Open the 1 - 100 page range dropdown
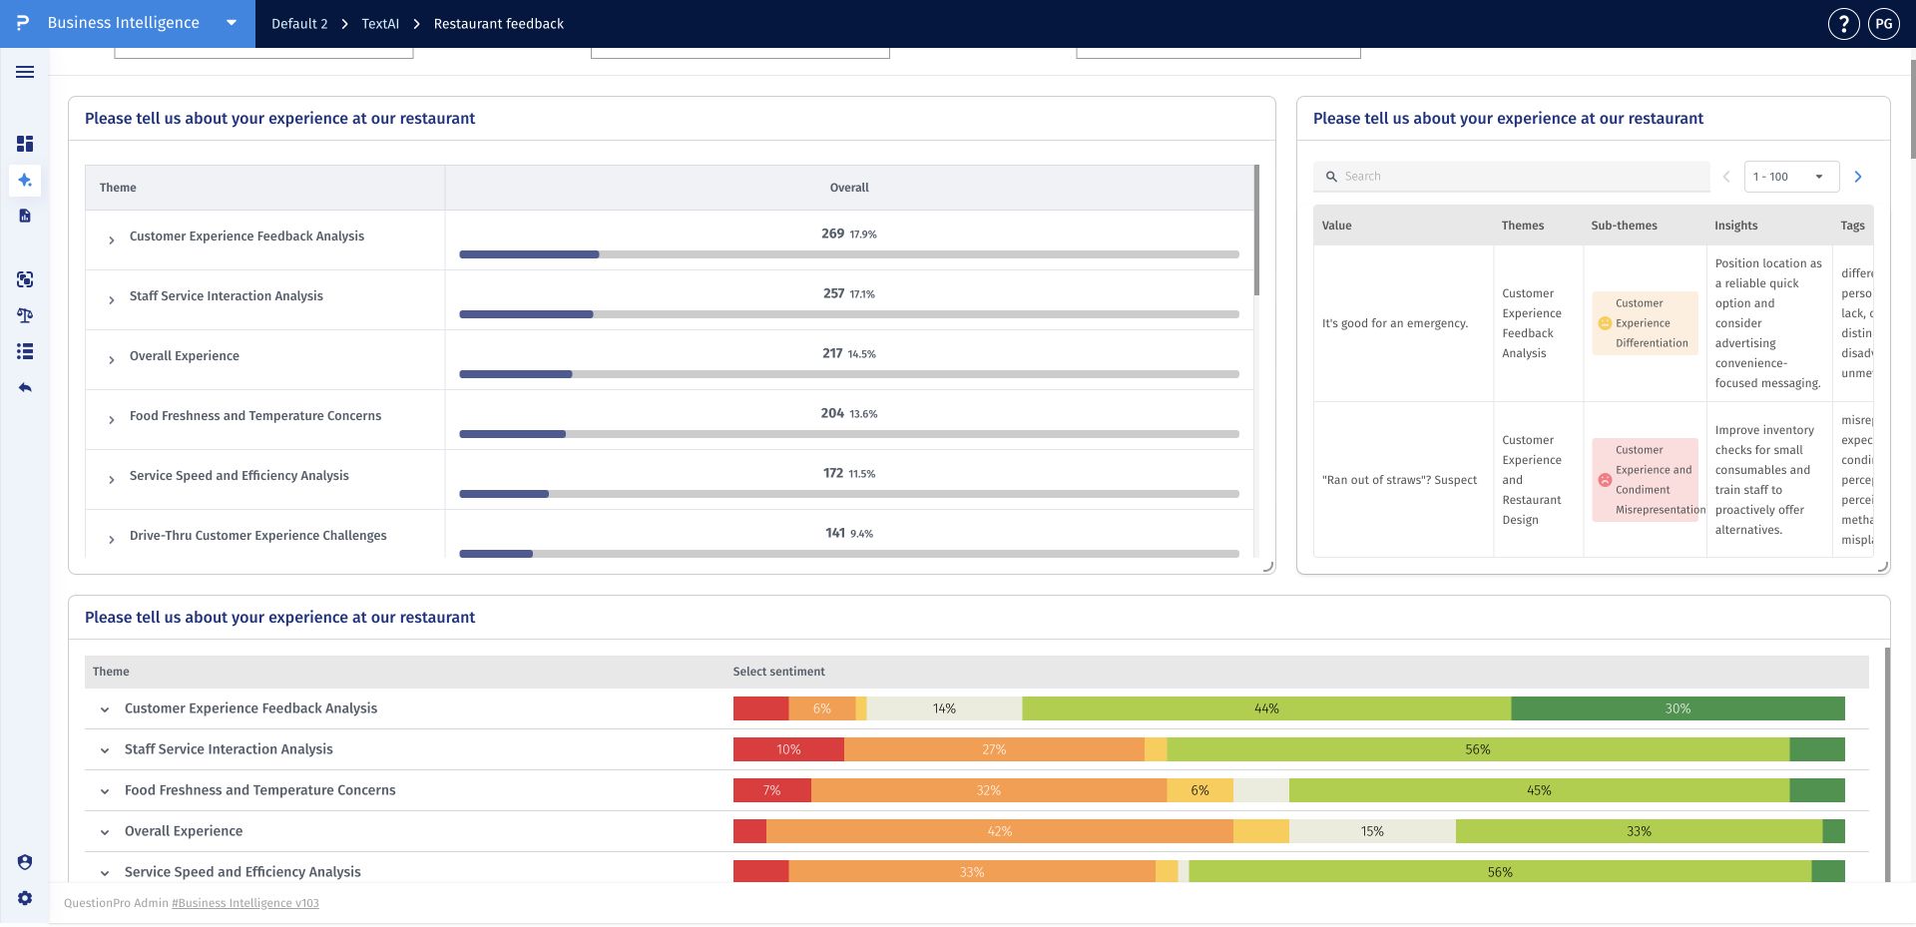Screen dimensions: 1916x927 [1791, 177]
